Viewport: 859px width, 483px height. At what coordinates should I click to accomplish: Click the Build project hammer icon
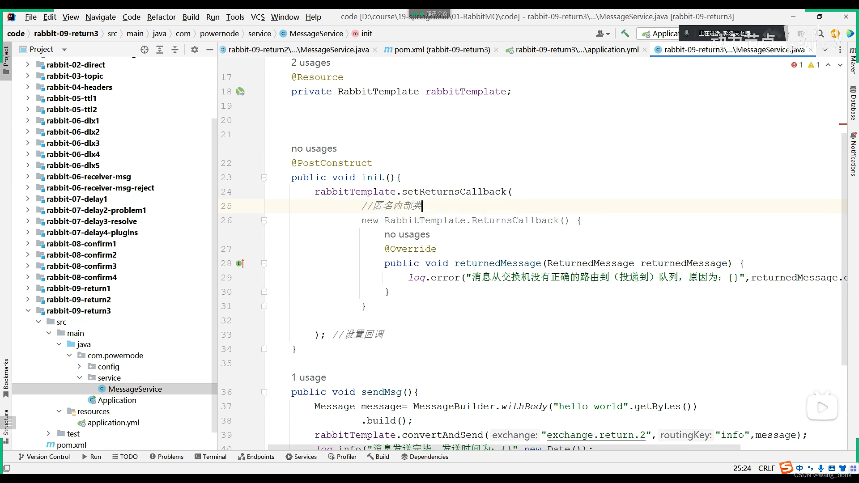tap(625, 34)
